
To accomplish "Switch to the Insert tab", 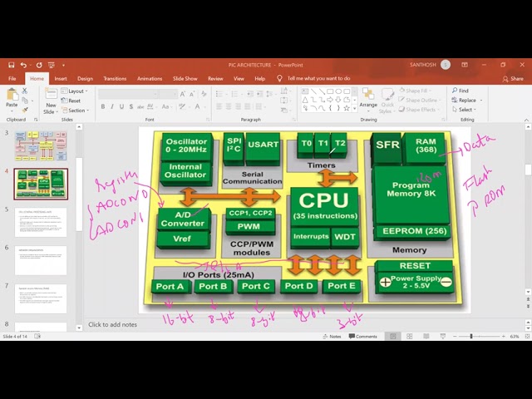I will (61, 78).
